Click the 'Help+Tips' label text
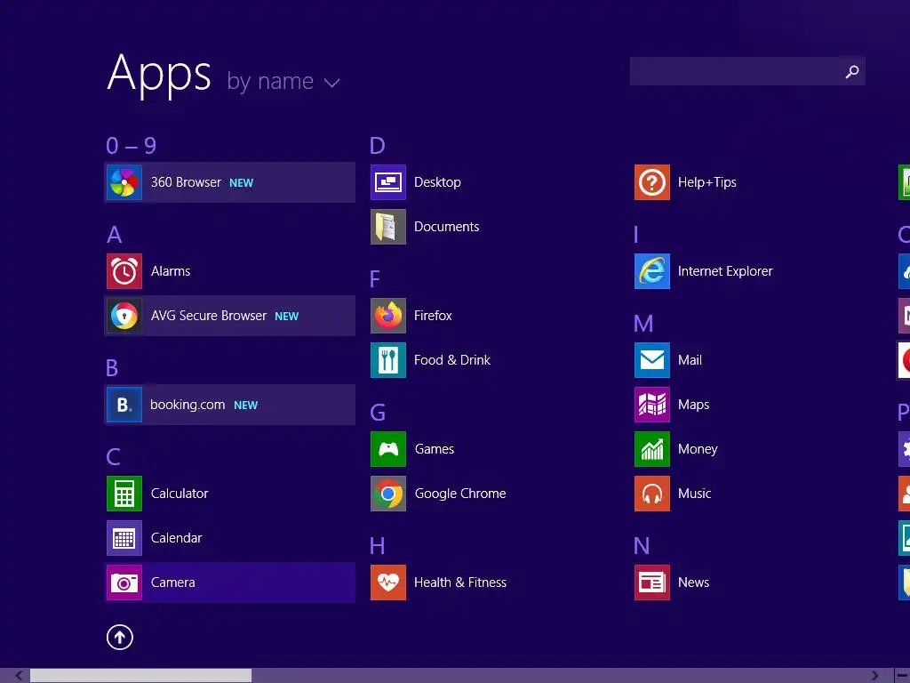The image size is (910, 683). pyautogui.click(x=706, y=182)
